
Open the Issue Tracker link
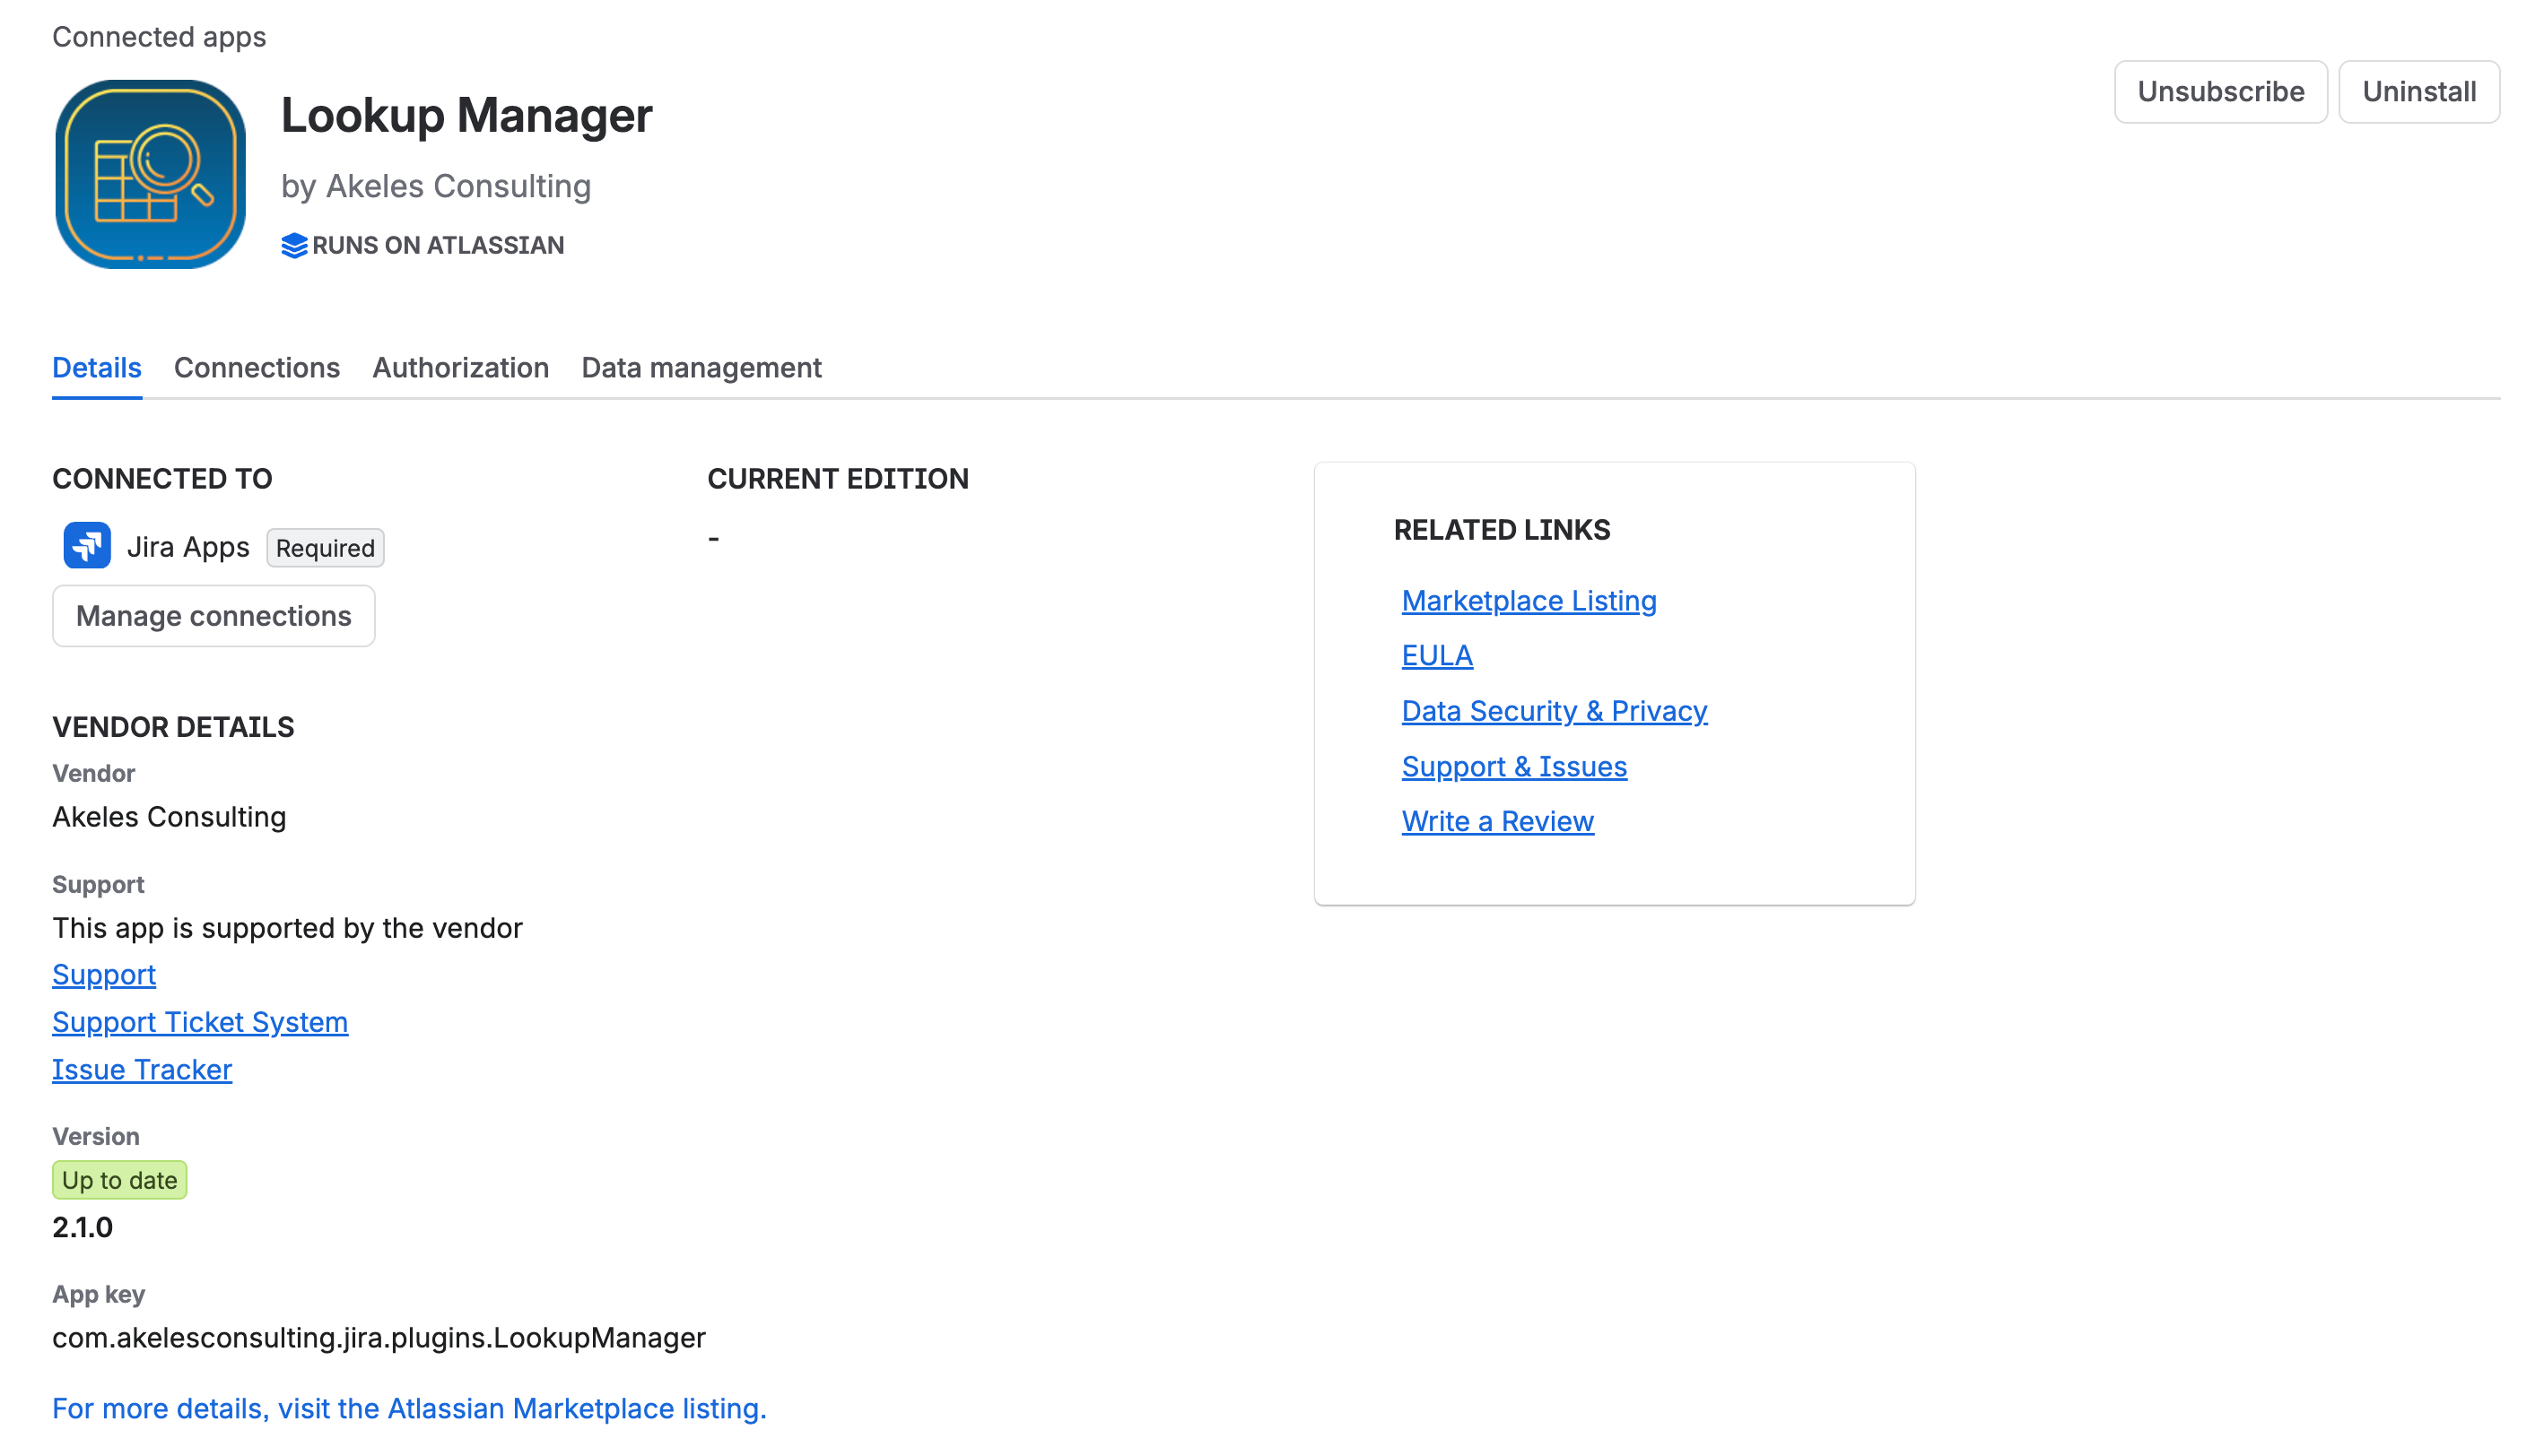point(142,1069)
